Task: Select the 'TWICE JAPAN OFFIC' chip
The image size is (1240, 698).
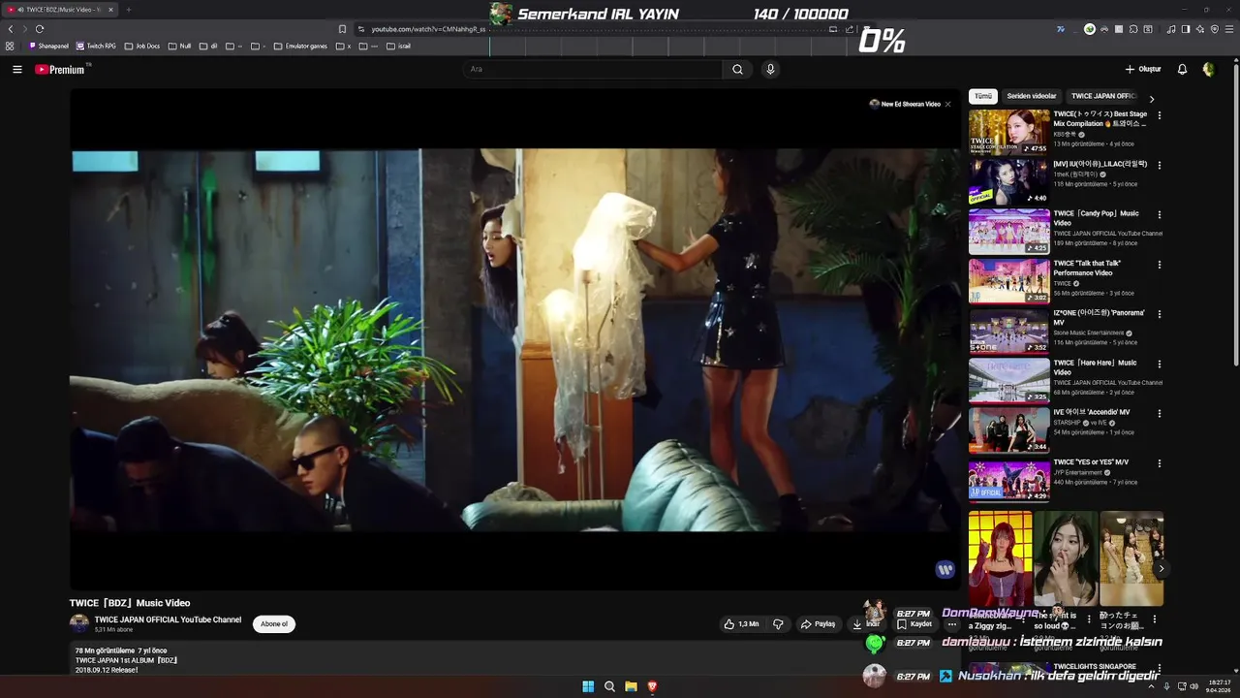Action: pos(1103,96)
